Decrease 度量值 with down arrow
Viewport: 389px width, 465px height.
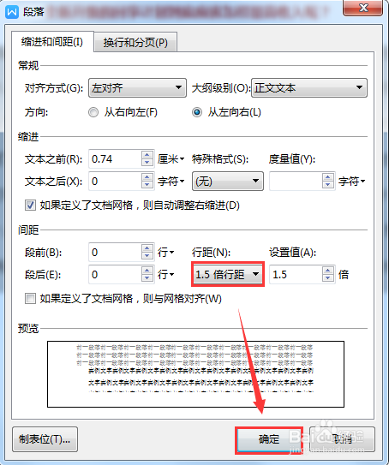click(x=328, y=185)
